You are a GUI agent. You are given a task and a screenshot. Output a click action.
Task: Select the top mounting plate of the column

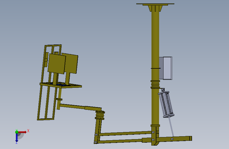pyautogui.click(x=155, y=4)
